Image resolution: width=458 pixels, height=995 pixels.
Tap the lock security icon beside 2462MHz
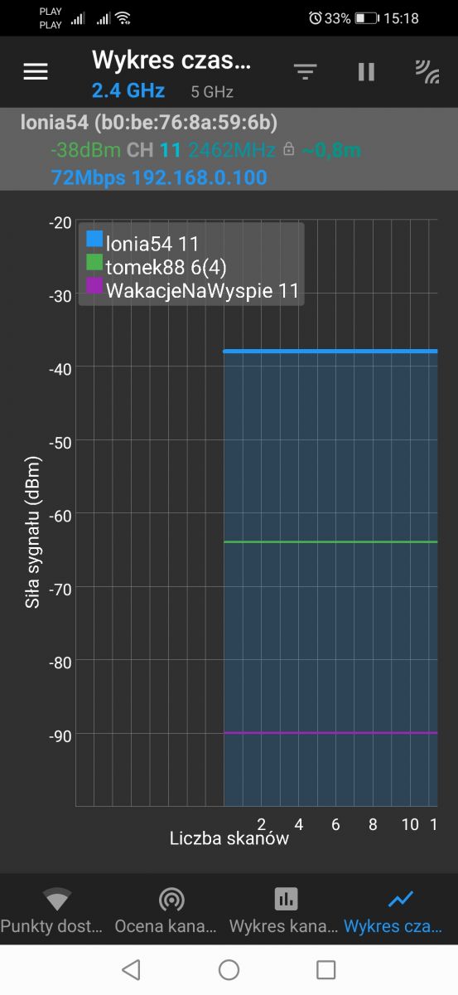[x=288, y=150]
